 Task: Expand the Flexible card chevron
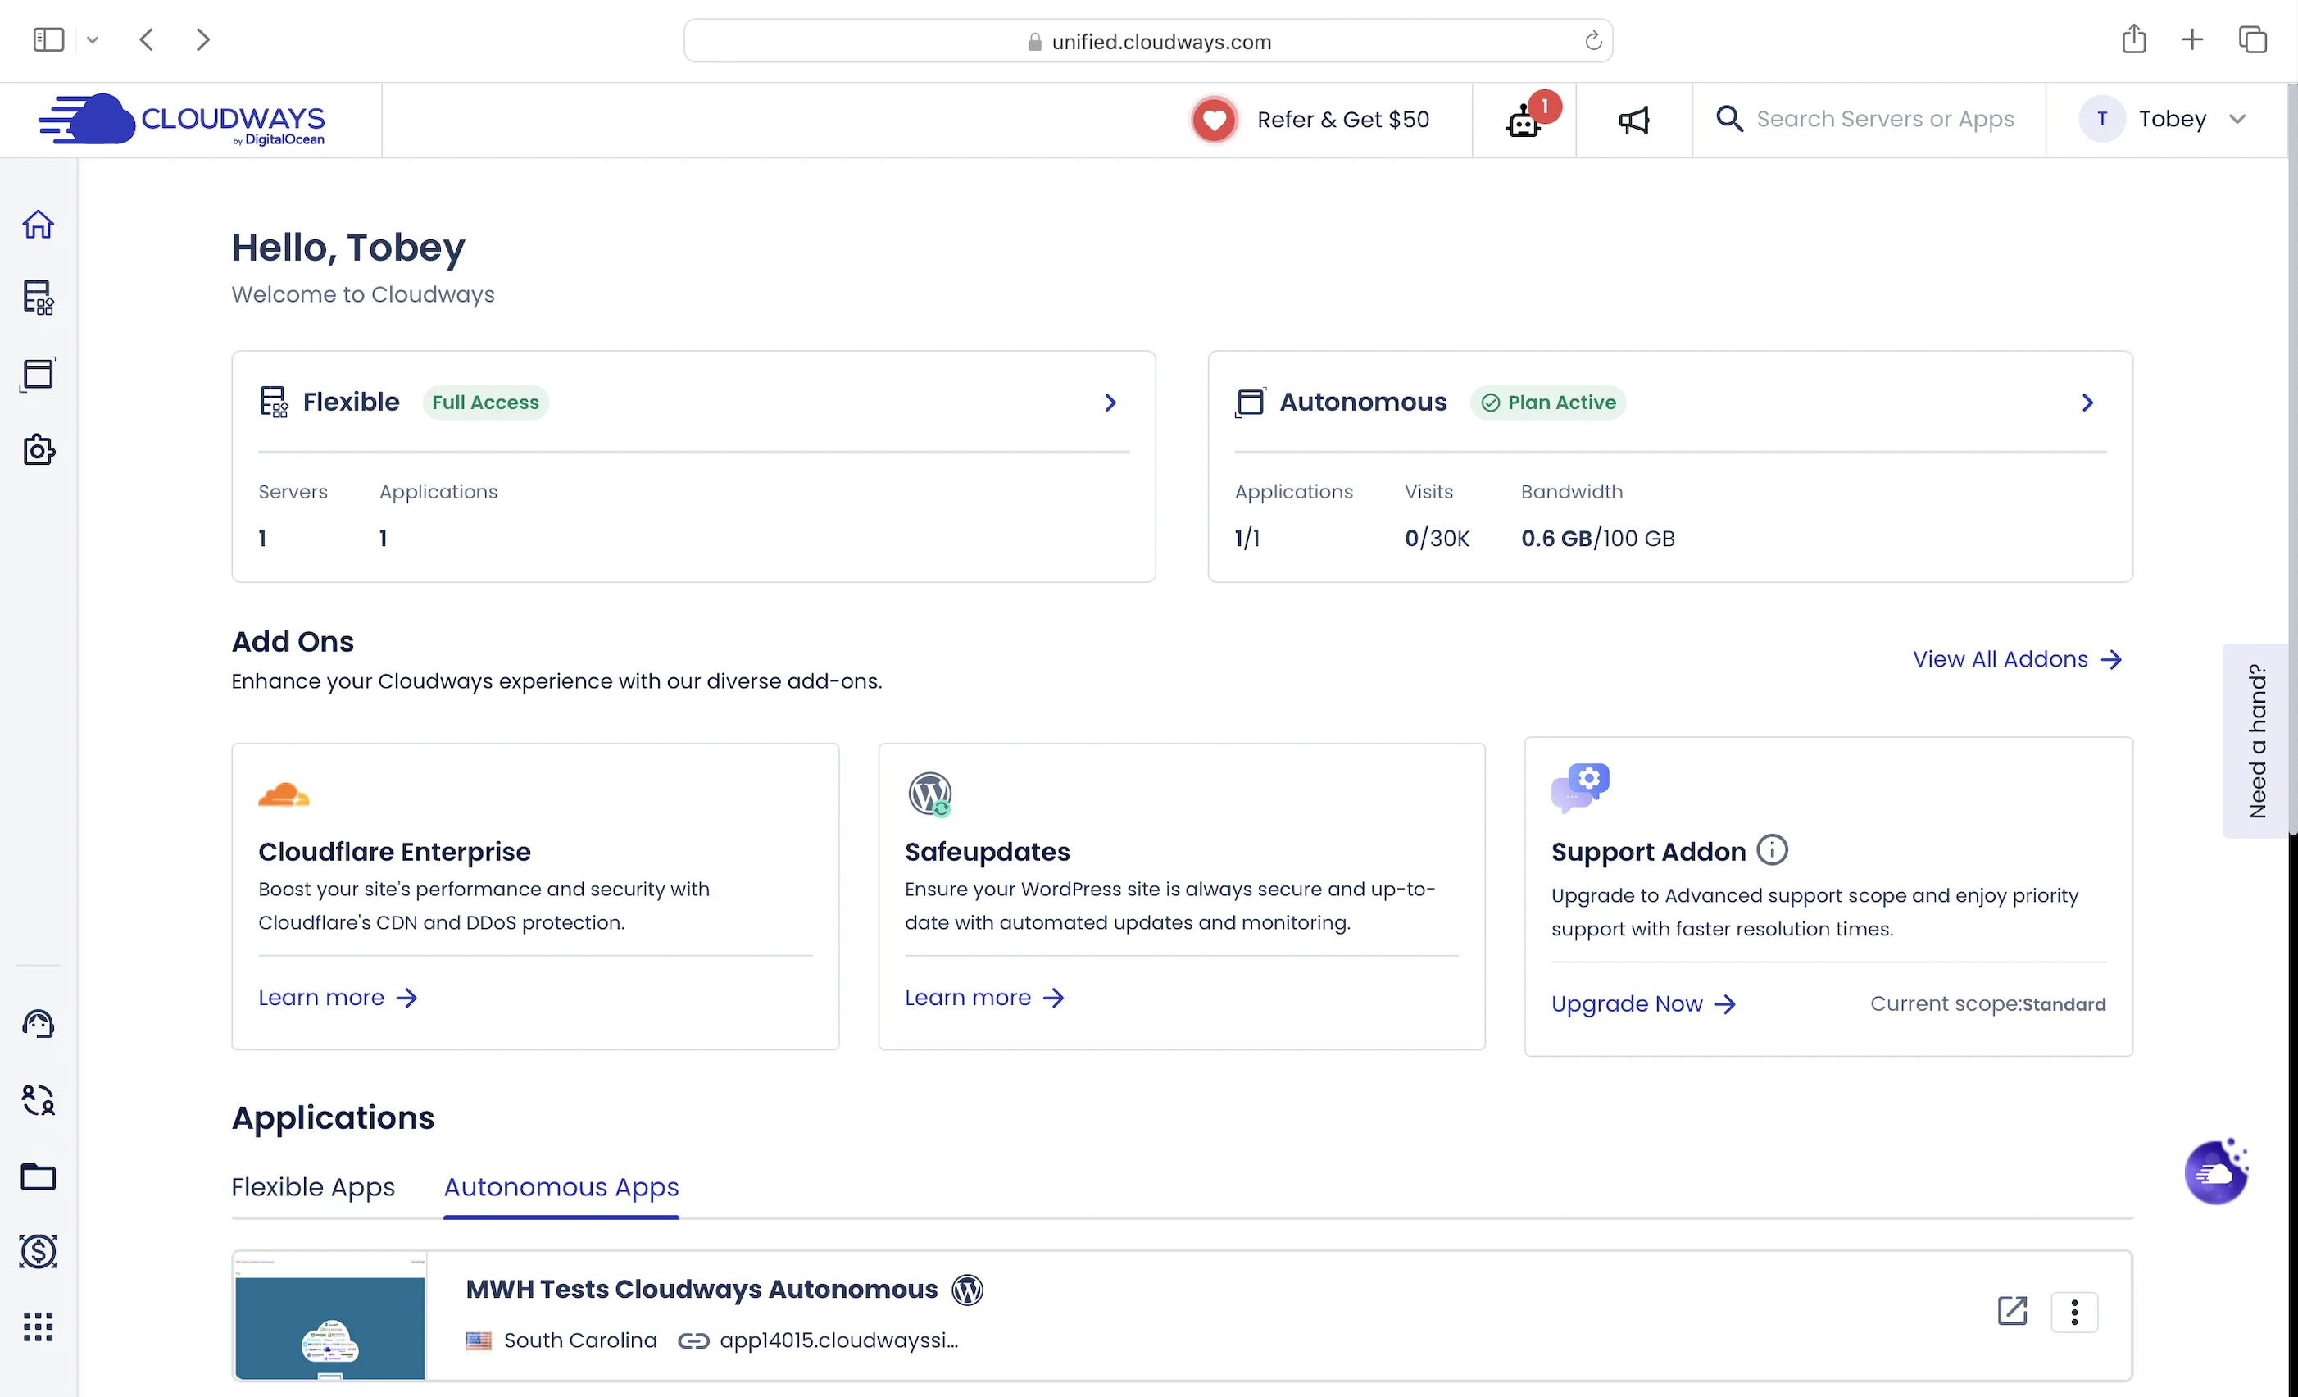click(x=1110, y=403)
